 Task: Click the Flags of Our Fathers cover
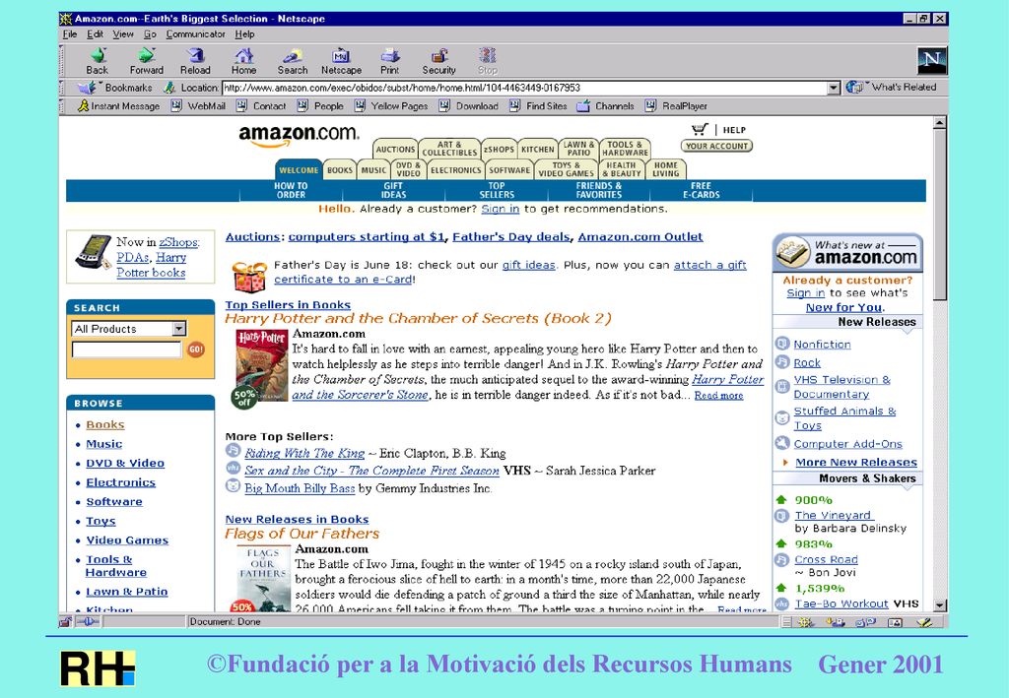coord(262,579)
